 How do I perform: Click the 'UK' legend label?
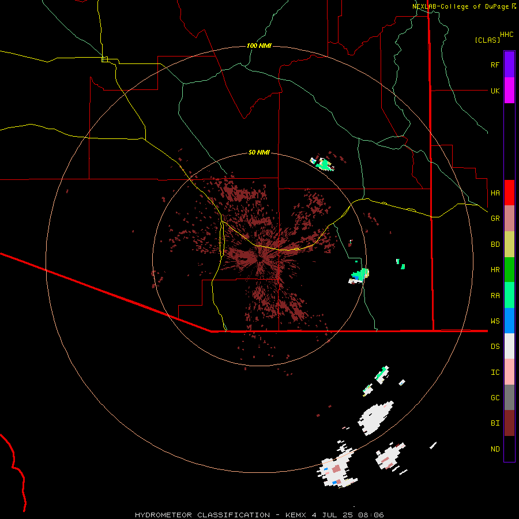[495, 91]
